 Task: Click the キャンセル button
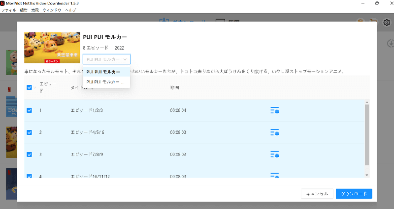click(317, 194)
